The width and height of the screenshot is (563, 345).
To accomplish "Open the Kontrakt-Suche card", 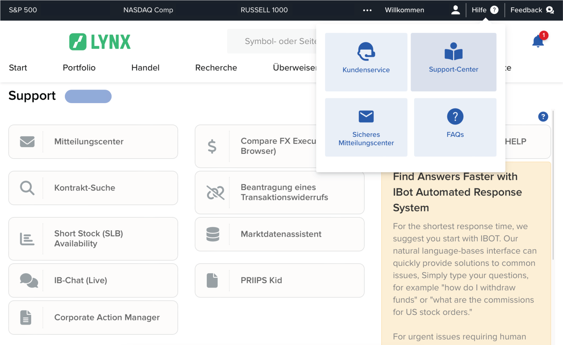I will (x=93, y=188).
